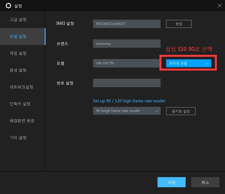225x194 pixels.
Task: Open the 90 heigh frame rate model dropdown
Action: (127, 111)
